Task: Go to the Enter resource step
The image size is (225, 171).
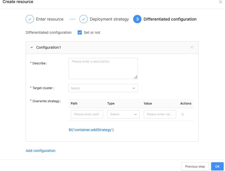Action: coord(50,19)
